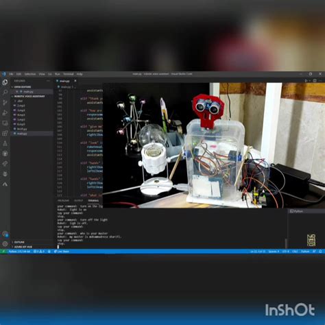Change language mode via Python status item
The width and height of the screenshot is (325, 325).
305,252
